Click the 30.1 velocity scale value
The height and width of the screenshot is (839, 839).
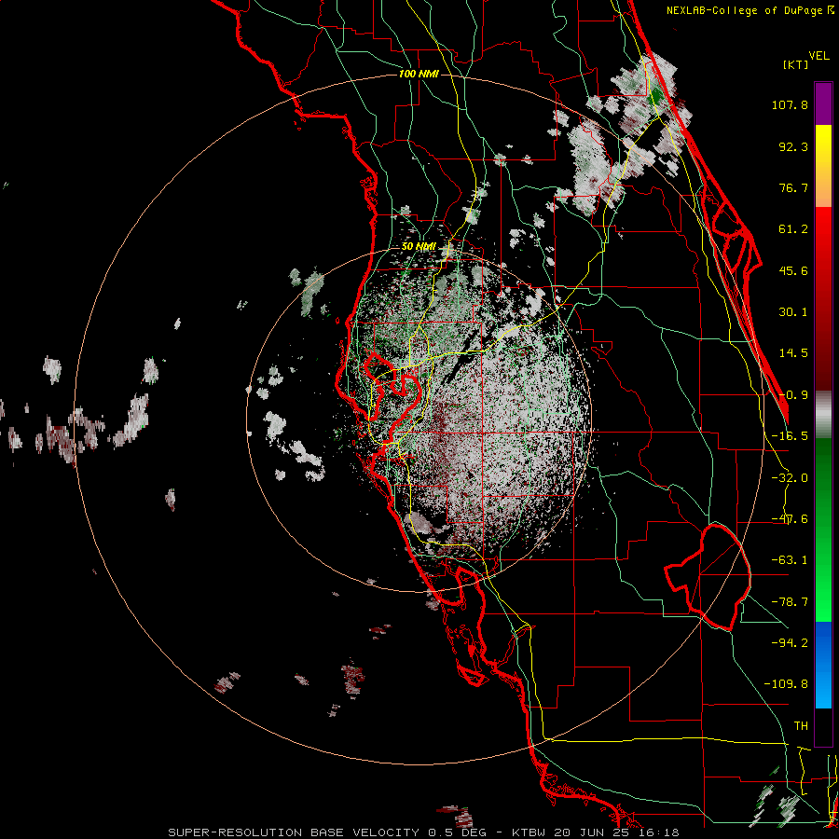pos(793,312)
